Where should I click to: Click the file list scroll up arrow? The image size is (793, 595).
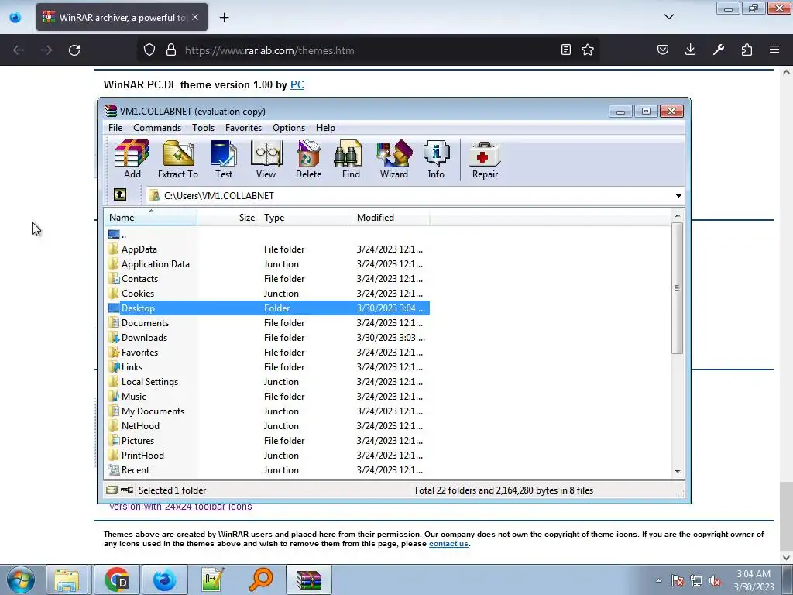point(677,215)
